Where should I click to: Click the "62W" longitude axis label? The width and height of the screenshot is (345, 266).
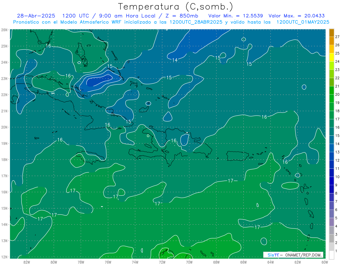pyautogui.click(x=298, y=262)
